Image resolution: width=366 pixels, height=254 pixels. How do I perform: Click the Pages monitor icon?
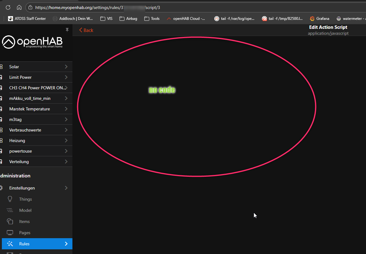(x=10, y=233)
